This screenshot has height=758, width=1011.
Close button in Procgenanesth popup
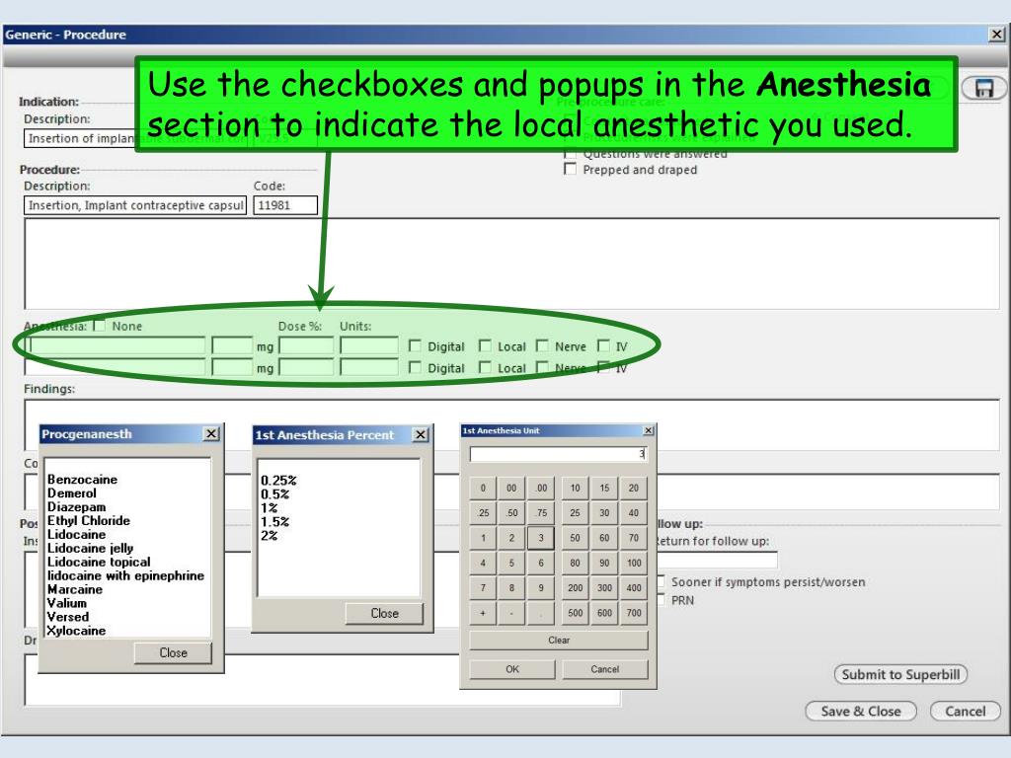pos(173,652)
